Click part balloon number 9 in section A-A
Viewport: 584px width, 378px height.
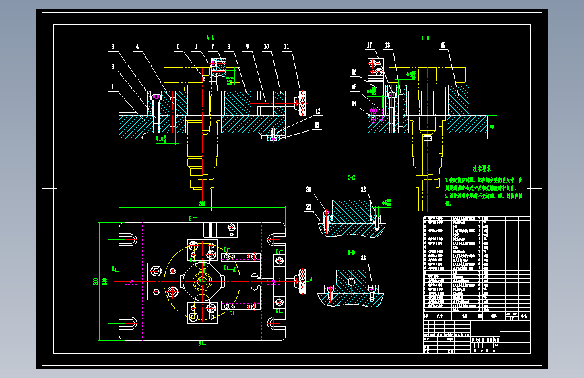pyautogui.click(x=247, y=47)
